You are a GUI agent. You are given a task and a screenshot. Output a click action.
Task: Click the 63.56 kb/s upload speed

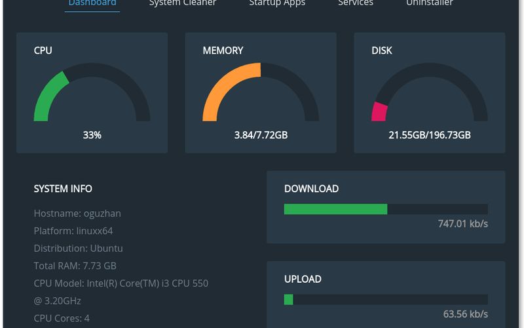pyautogui.click(x=465, y=314)
